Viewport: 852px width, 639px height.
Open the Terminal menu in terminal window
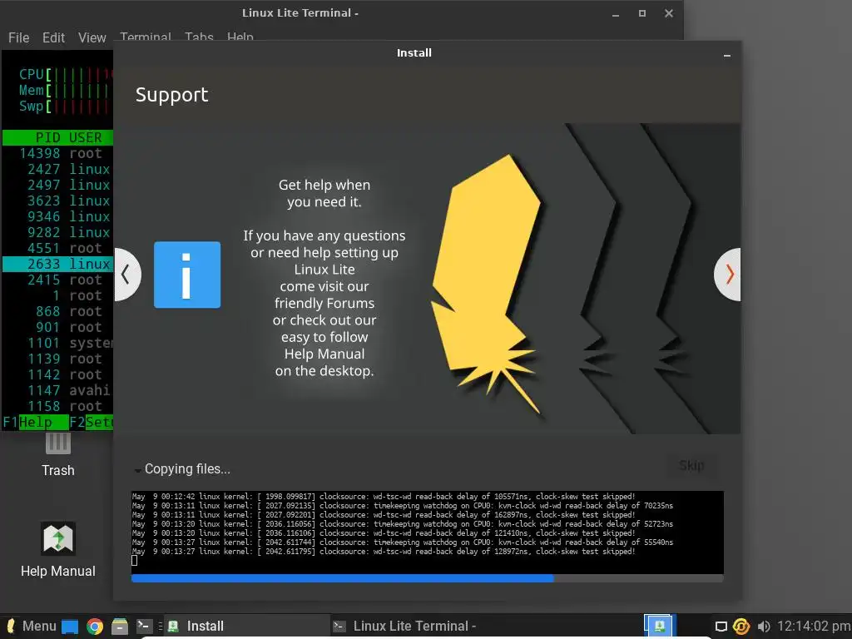pos(146,37)
